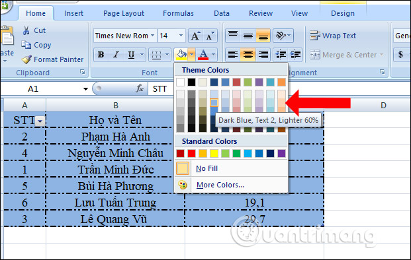Open the Data tab
411x260 pixels.
222,13
